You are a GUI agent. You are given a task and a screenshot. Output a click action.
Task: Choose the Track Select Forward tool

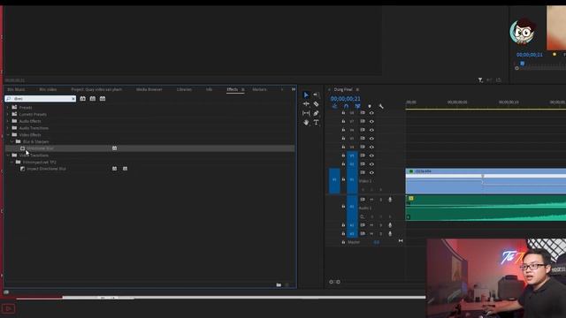[317, 95]
